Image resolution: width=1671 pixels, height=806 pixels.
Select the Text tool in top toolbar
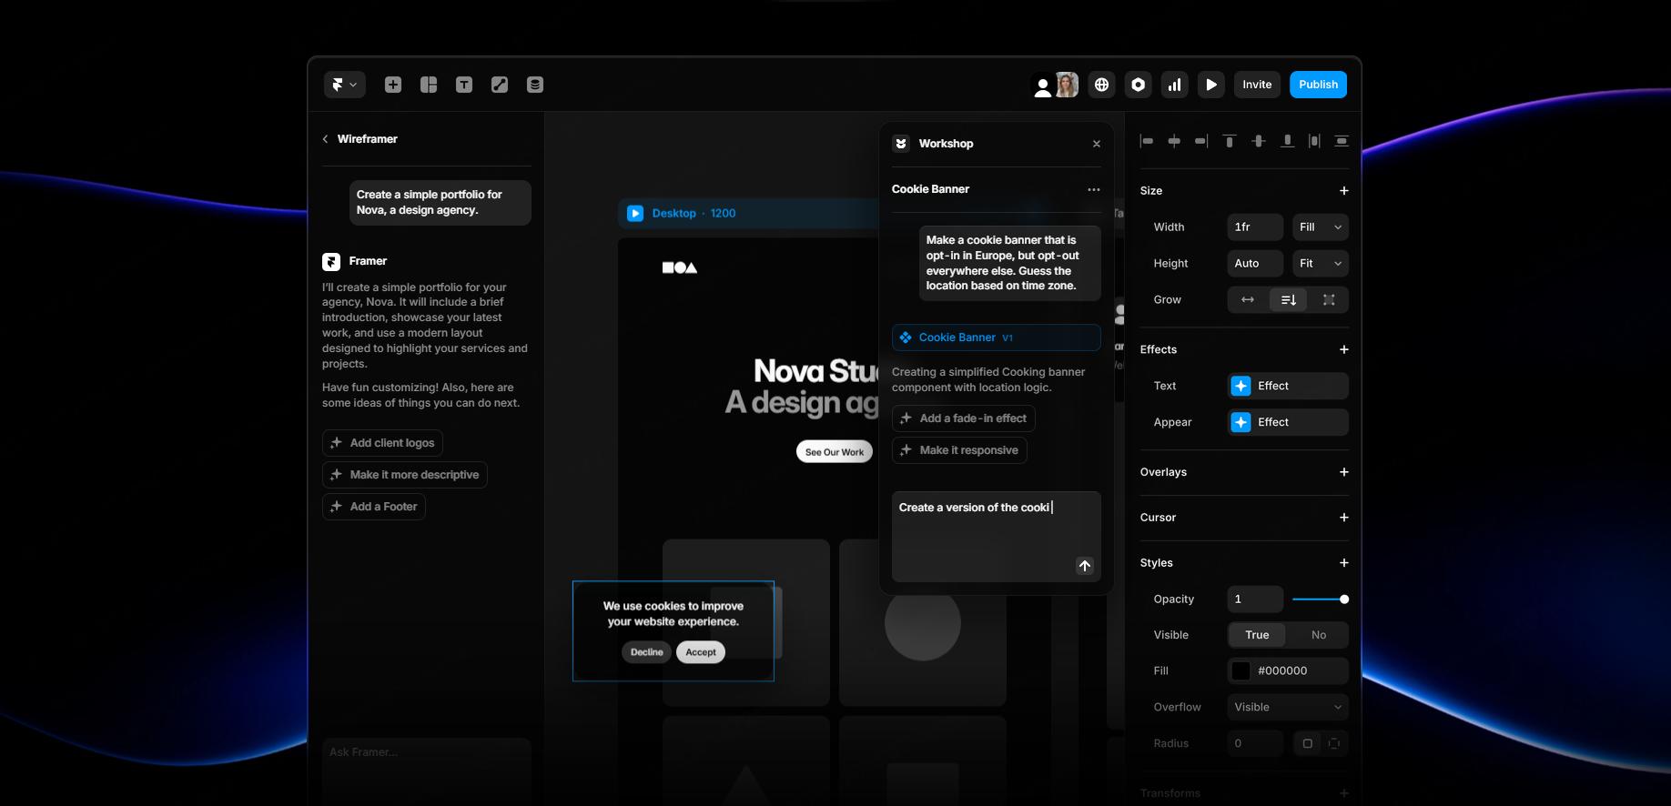click(x=464, y=85)
